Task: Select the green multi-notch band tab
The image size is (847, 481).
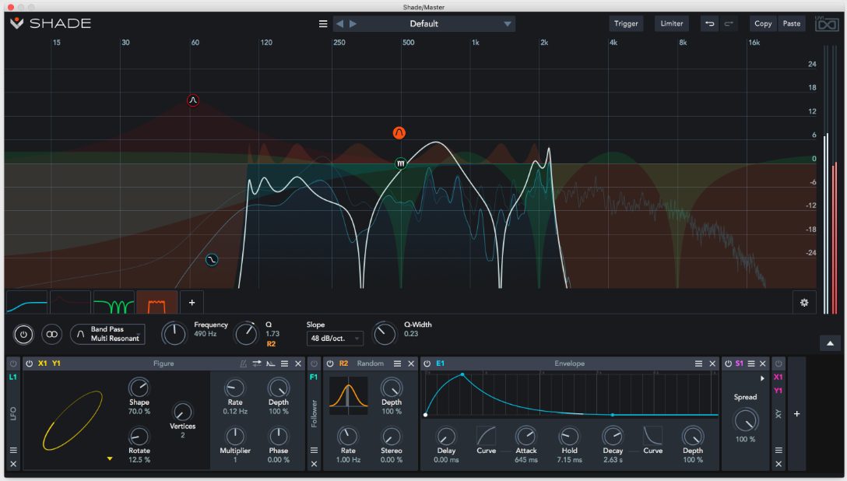Action: 114,302
